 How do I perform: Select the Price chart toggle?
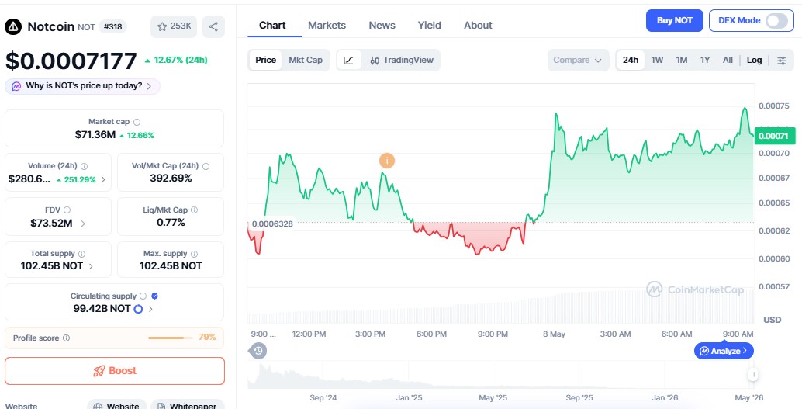click(265, 60)
